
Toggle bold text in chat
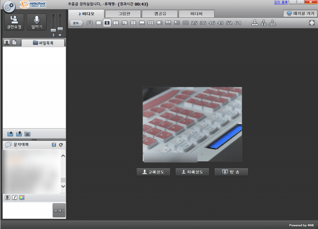[x=7, y=197]
